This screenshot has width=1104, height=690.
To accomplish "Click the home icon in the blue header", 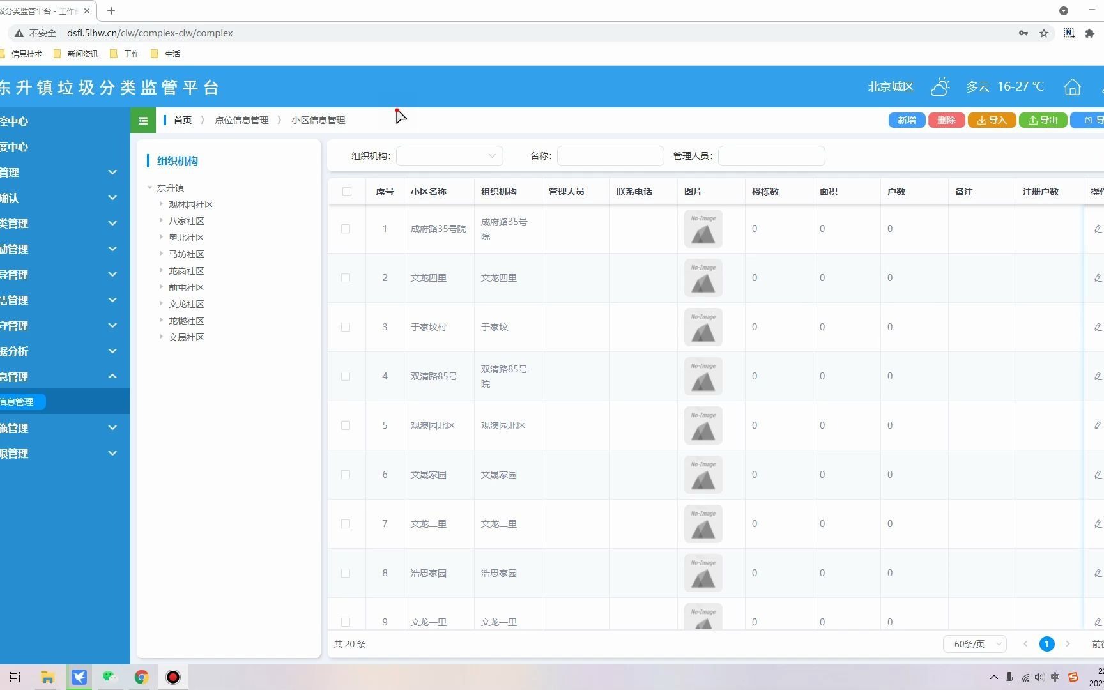I will point(1073,87).
